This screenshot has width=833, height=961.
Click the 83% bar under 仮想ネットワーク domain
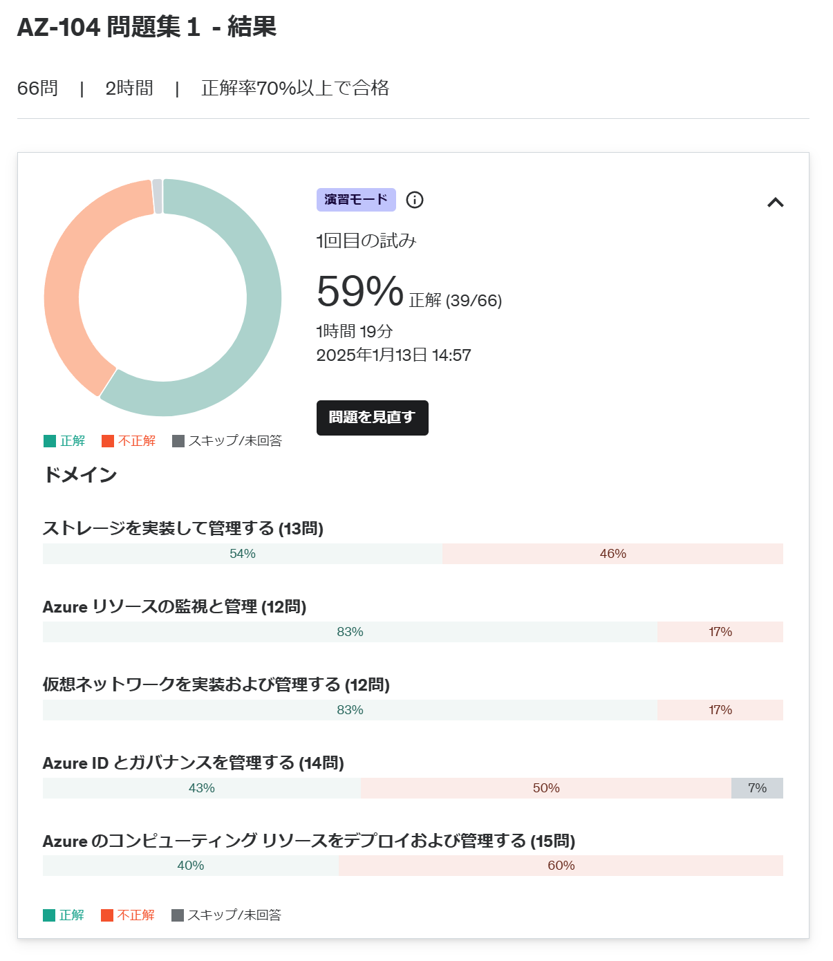coord(350,710)
